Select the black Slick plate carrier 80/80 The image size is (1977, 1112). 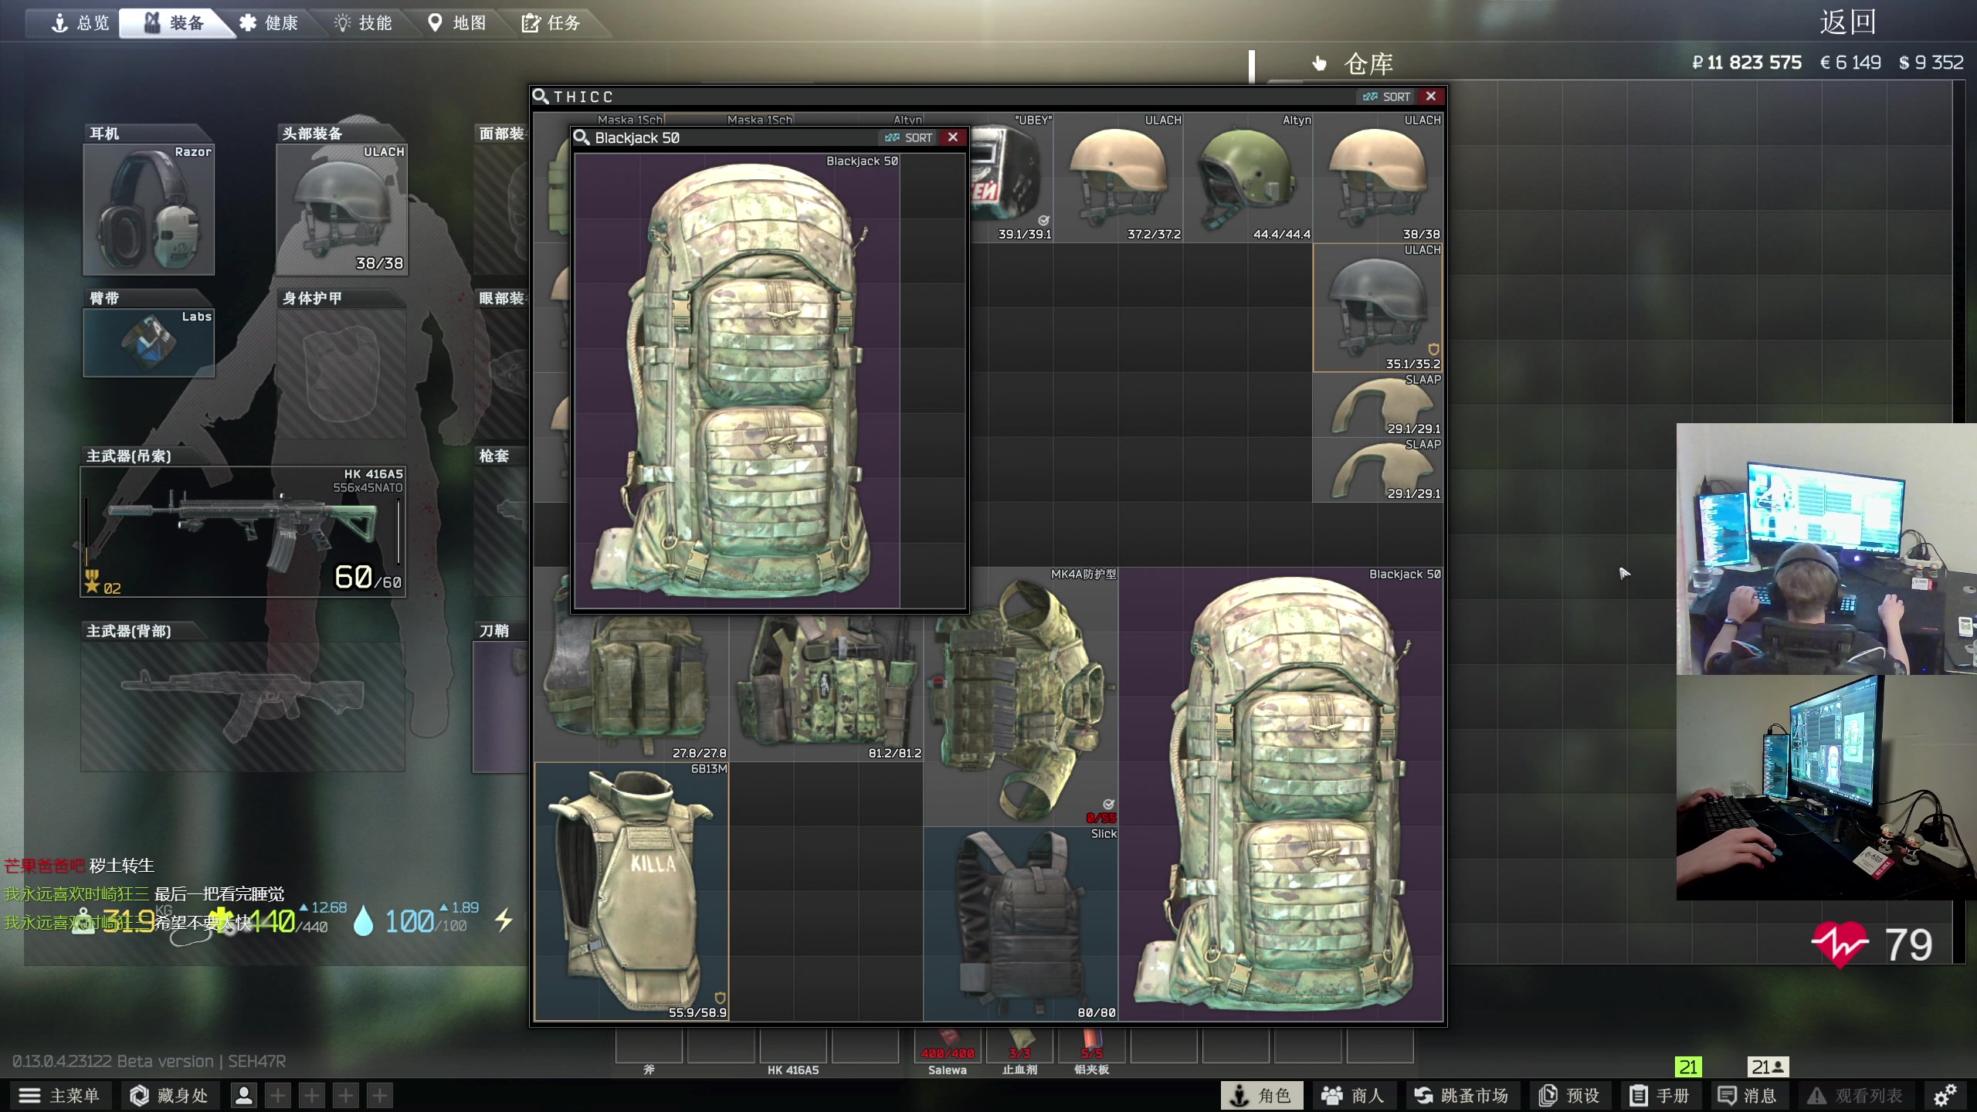[x=1021, y=924]
